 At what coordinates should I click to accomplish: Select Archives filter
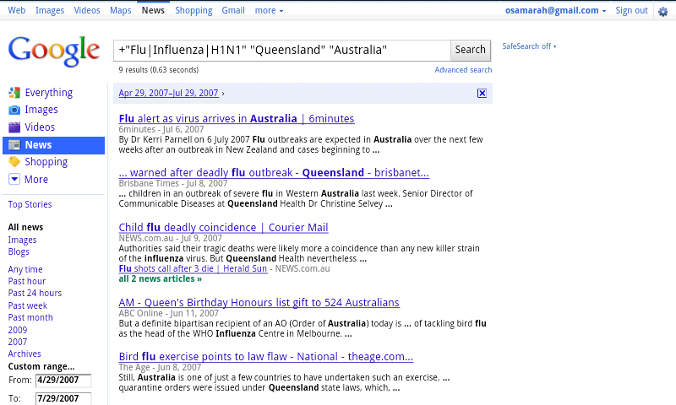pyautogui.click(x=25, y=354)
